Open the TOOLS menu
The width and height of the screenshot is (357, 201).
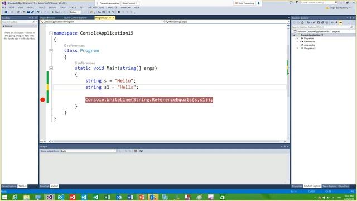[x=73, y=7]
